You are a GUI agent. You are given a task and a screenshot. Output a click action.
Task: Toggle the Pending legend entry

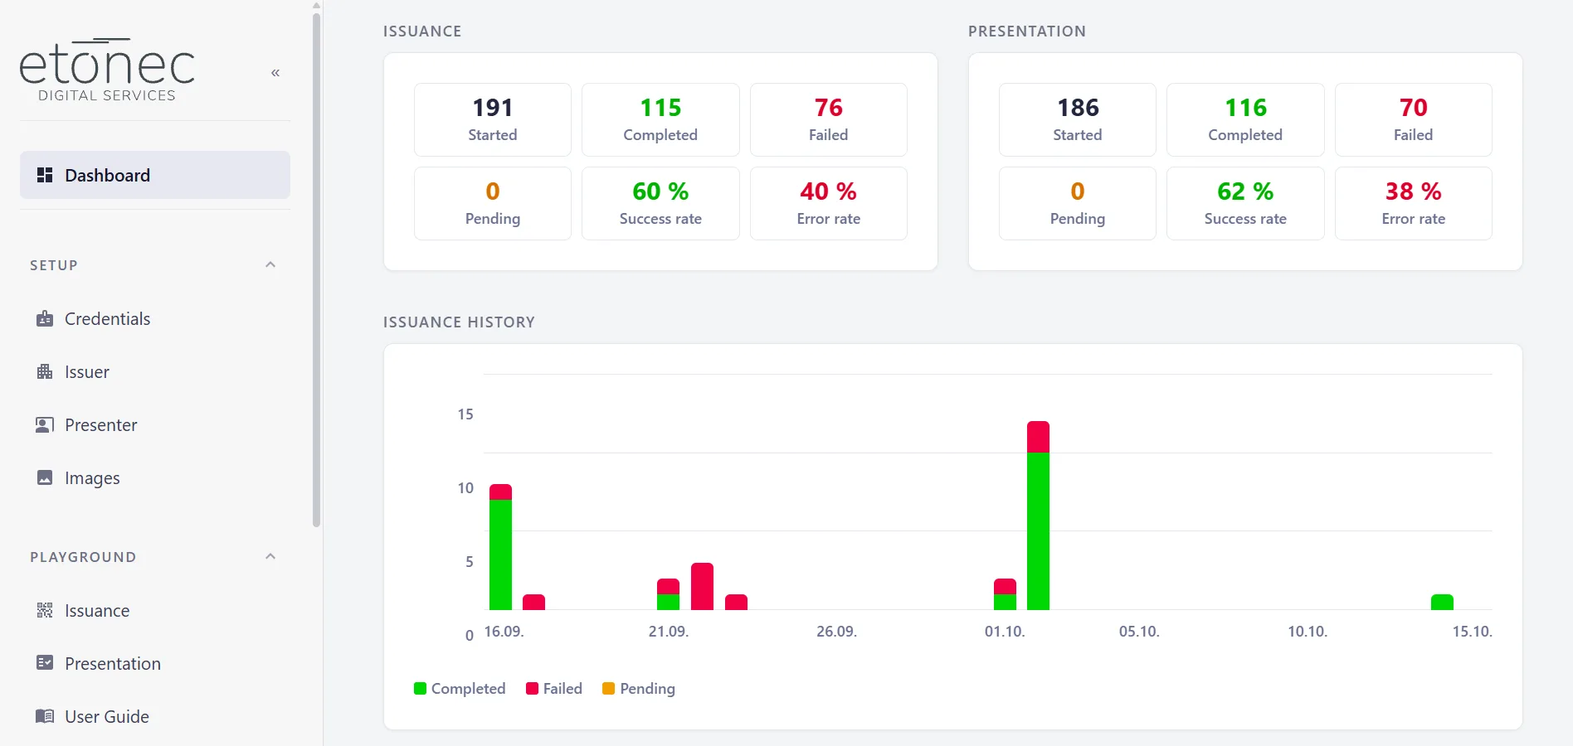point(639,689)
